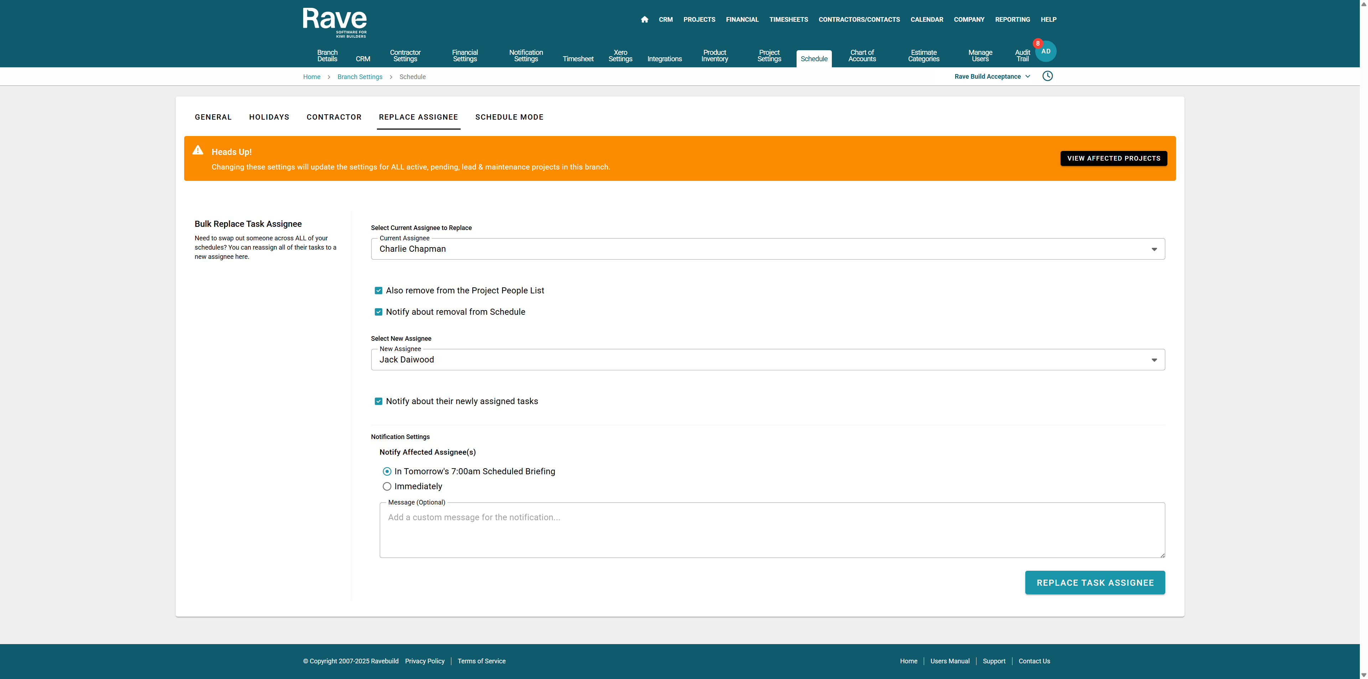Open the clock history icon
Image resolution: width=1368 pixels, height=679 pixels.
click(1047, 76)
